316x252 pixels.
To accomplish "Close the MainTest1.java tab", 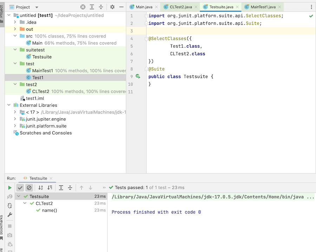I will 279,7.
